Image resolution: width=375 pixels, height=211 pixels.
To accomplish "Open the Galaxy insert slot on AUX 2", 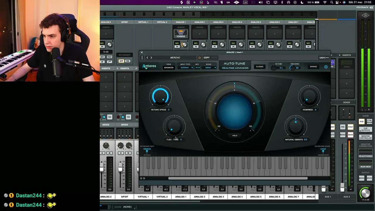I will pyautogui.click(x=347, y=64).
